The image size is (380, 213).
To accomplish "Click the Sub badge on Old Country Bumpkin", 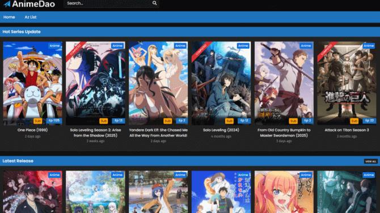I will coord(293,121).
